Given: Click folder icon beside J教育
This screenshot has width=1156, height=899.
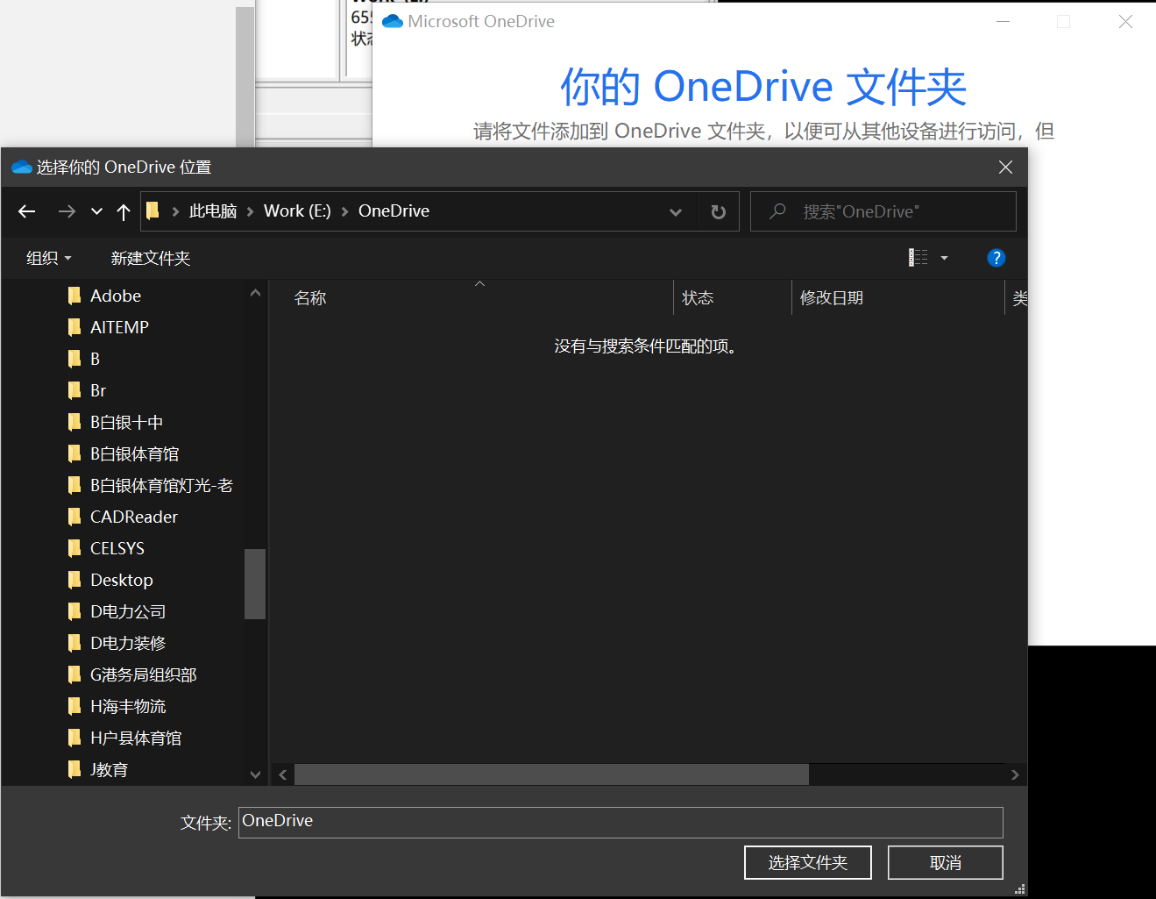Looking at the screenshot, I should (x=74, y=769).
